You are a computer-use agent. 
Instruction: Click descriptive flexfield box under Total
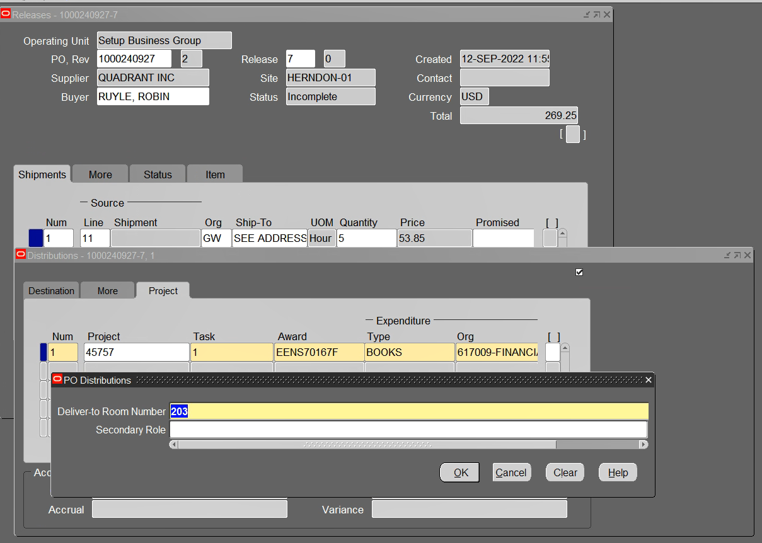[572, 134]
